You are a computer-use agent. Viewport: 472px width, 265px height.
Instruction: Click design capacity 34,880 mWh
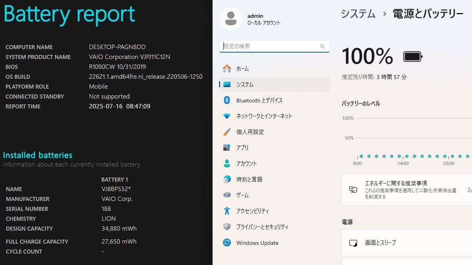click(x=119, y=229)
